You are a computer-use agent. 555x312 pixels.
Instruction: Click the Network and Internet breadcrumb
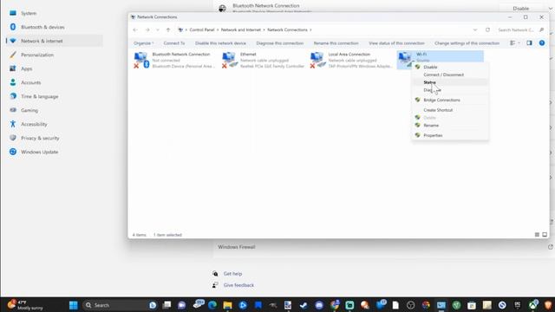241,29
